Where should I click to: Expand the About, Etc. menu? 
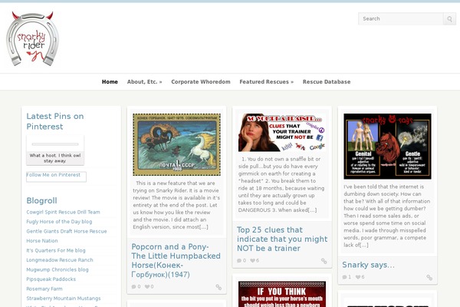144,82
